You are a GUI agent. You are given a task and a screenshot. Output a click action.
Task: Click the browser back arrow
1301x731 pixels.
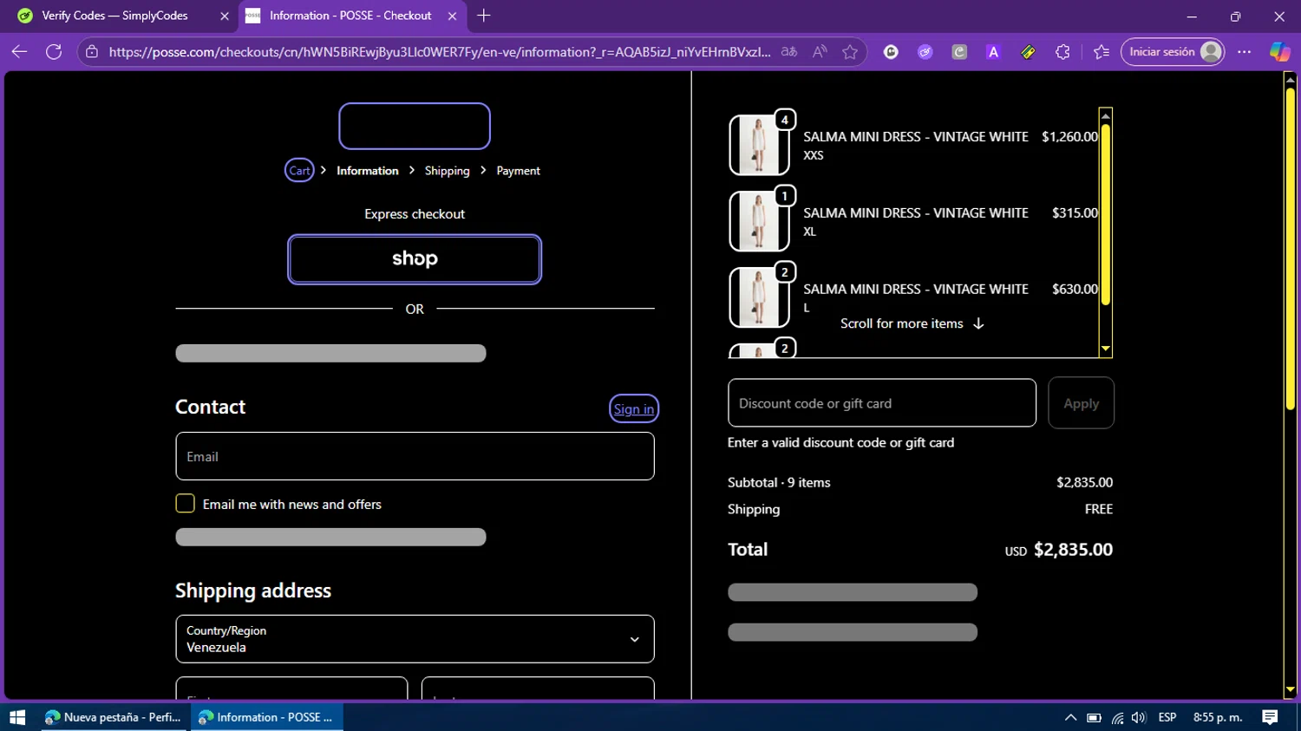[x=19, y=52]
